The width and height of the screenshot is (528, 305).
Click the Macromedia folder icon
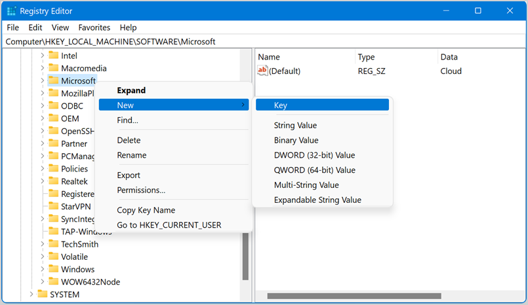point(54,68)
